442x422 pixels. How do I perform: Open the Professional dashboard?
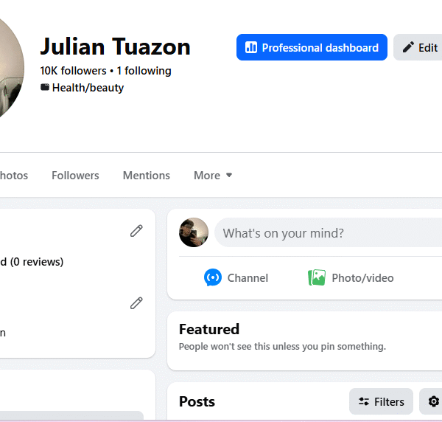click(312, 47)
